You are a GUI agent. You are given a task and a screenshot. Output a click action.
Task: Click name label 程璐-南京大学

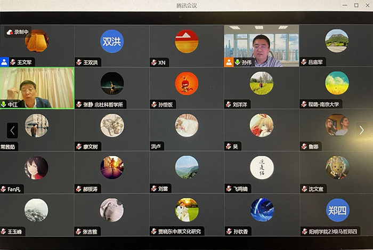(323, 104)
